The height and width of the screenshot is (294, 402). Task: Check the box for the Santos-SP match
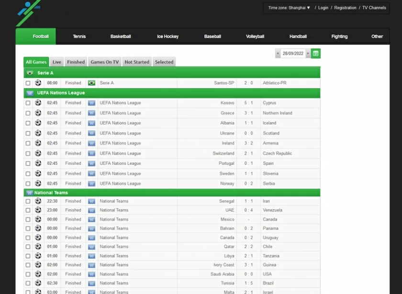[x=28, y=82]
